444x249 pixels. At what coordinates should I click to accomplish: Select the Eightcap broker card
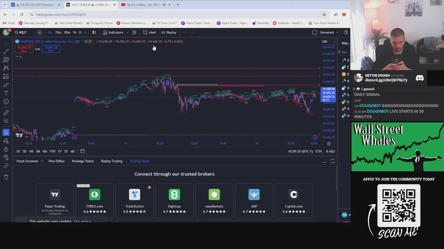(x=174, y=201)
